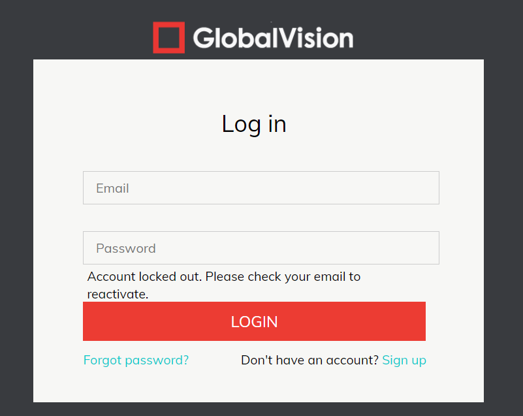Click the word reactivate in the error message

(x=118, y=294)
